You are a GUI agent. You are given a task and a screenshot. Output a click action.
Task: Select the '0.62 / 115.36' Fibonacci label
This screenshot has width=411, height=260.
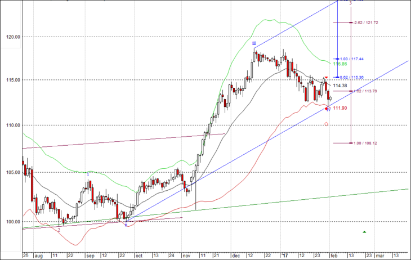pyautogui.click(x=352, y=77)
